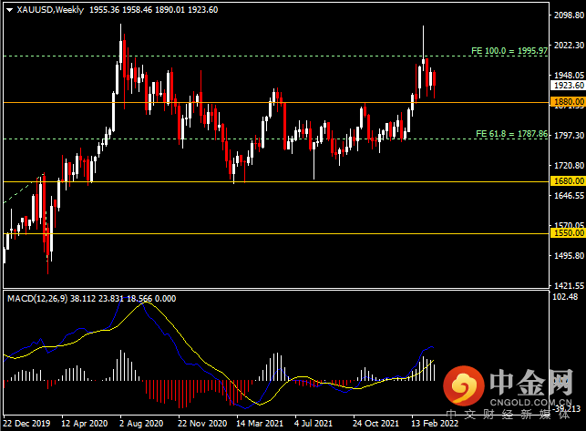Click the 1720.80 price axis value
Viewport: 586px width, 431px height.
click(569, 165)
